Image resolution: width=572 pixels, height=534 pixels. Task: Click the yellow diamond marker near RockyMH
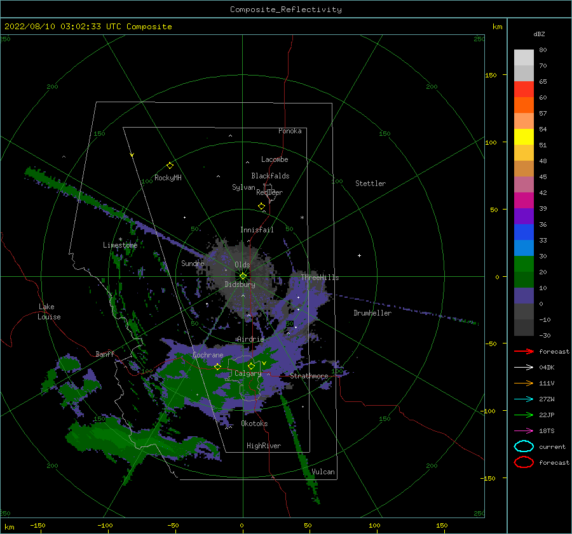coord(170,166)
